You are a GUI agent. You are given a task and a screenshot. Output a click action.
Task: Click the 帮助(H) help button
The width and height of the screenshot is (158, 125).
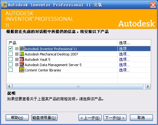[17, 118]
